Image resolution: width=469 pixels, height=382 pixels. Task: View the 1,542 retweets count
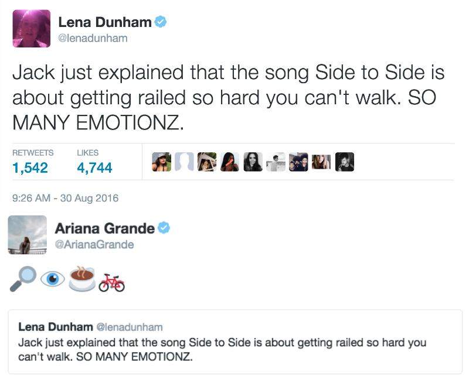coord(30,168)
